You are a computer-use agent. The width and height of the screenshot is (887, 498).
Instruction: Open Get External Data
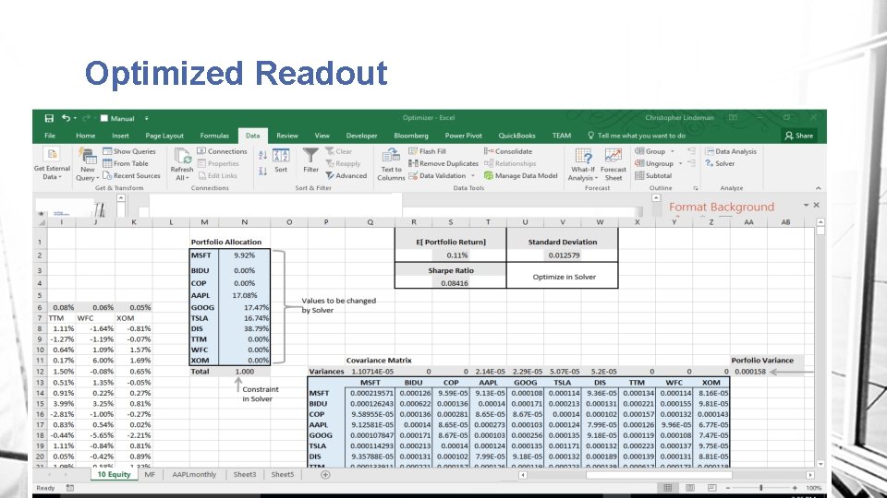tap(52, 164)
